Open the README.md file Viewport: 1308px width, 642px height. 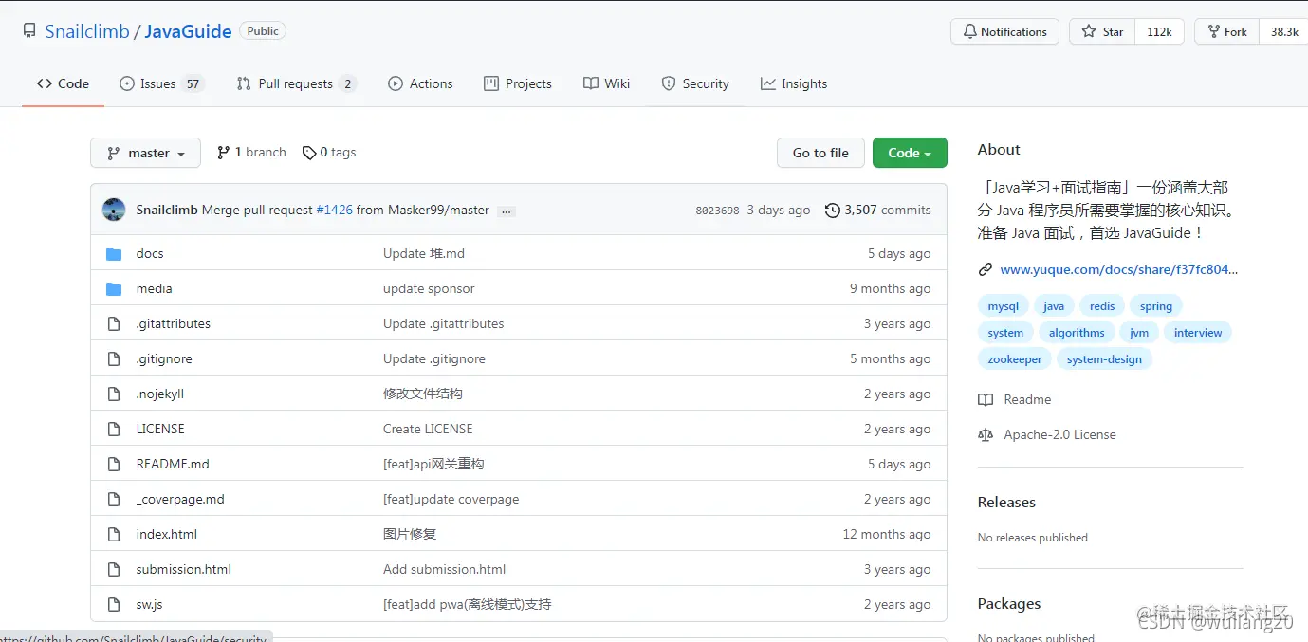(173, 464)
